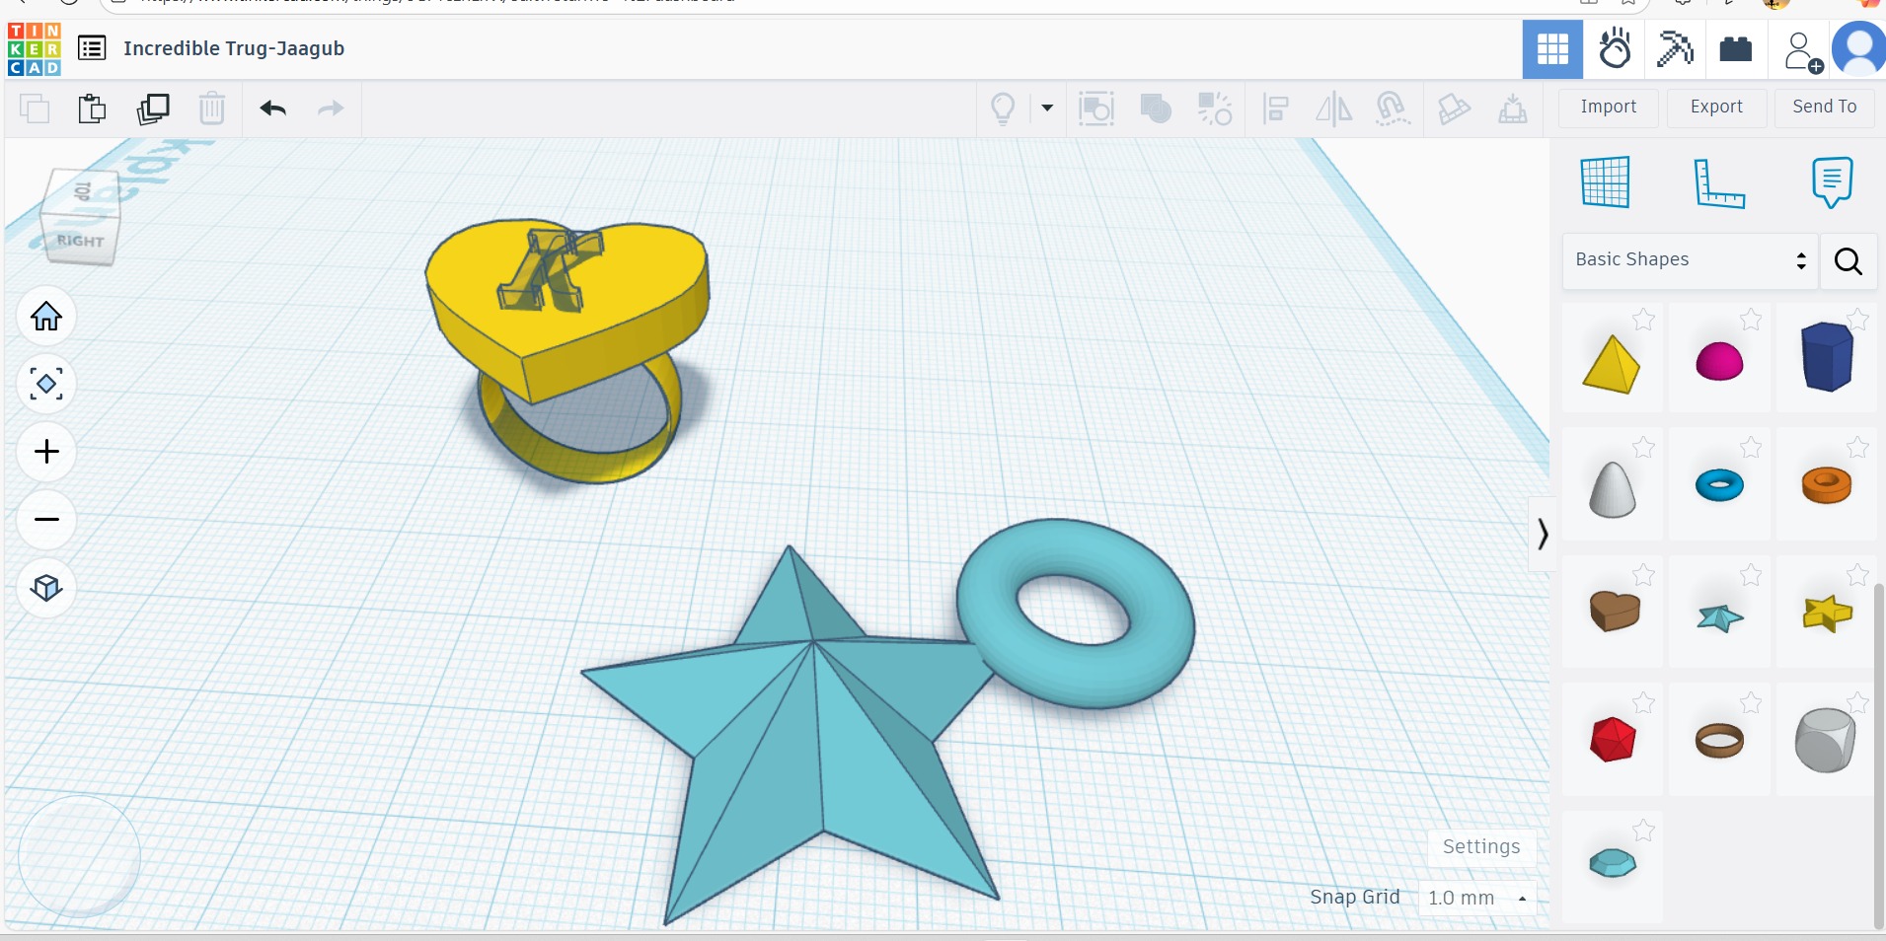Pick the gray Dice shape

pyautogui.click(x=1825, y=740)
